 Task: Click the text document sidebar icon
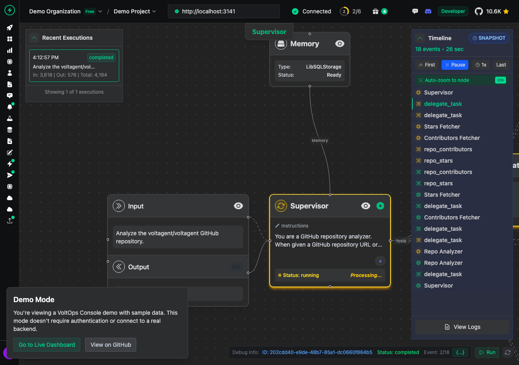[10, 84]
